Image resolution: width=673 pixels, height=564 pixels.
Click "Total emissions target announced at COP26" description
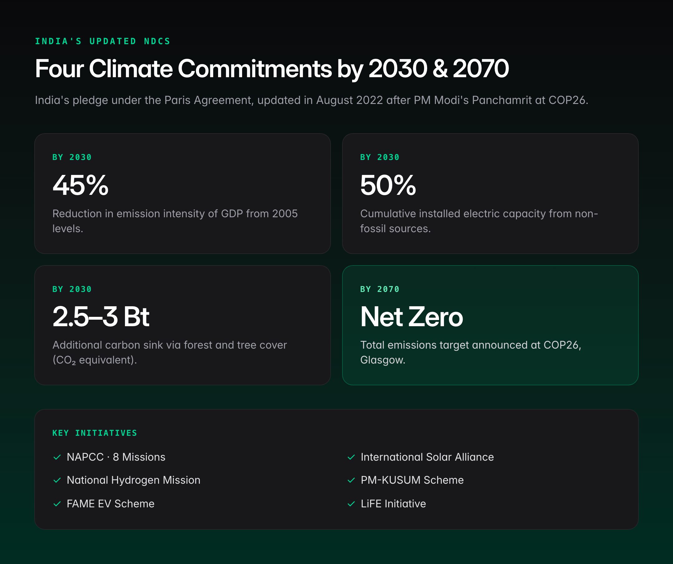point(471,353)
